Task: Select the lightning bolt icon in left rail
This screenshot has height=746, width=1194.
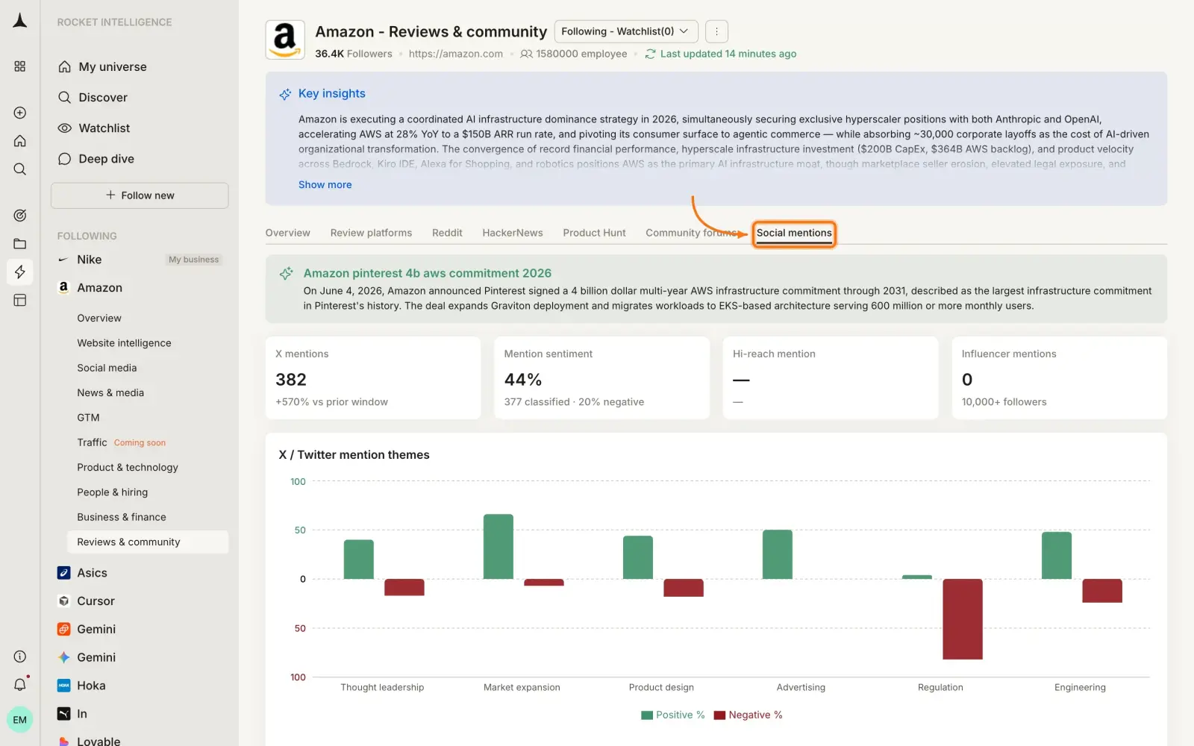Action: (20, 272)
